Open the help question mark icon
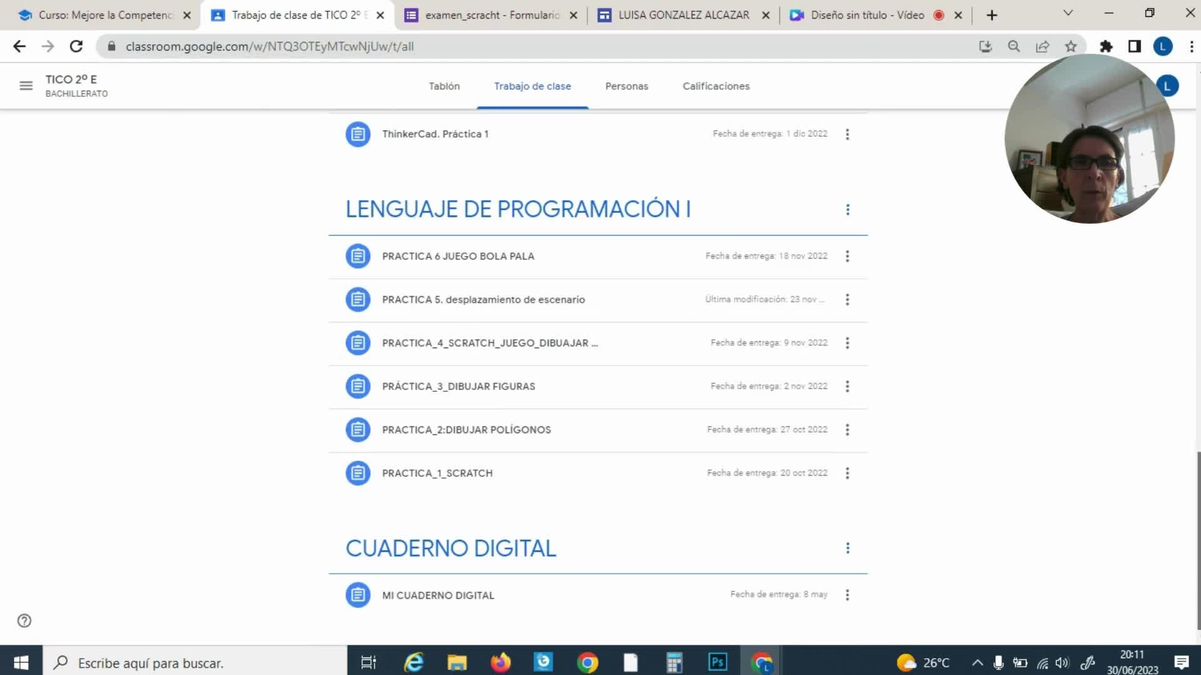Image resolution: width=1201 pixels, height=675 pixels. (x=24, y=621)
